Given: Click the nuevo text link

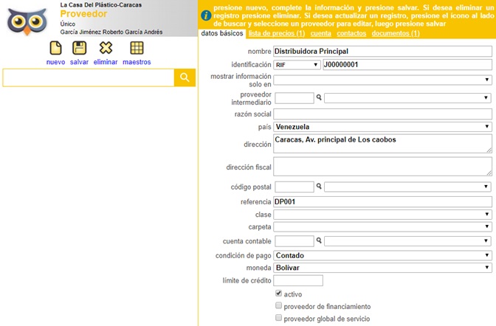Looking at the screenshot, I should coord(55,62).
